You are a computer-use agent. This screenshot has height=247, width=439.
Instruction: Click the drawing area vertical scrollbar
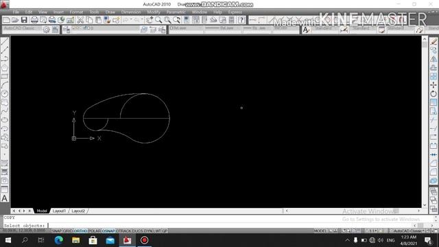[x=425, y=122]
